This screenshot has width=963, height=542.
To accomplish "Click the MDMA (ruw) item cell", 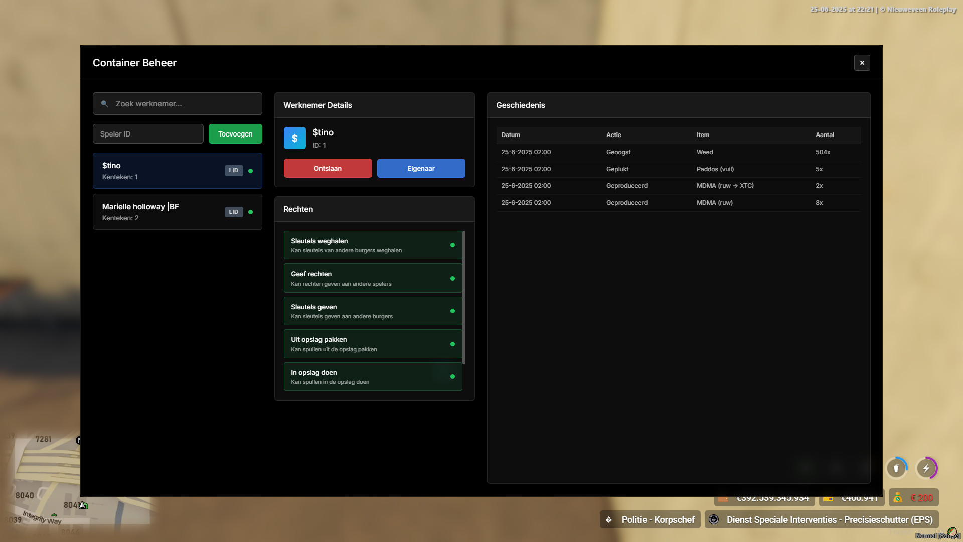I will click(715, 203).
